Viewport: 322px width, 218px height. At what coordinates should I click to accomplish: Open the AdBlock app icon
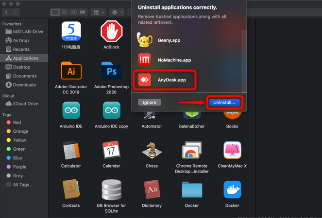point(111,32)
